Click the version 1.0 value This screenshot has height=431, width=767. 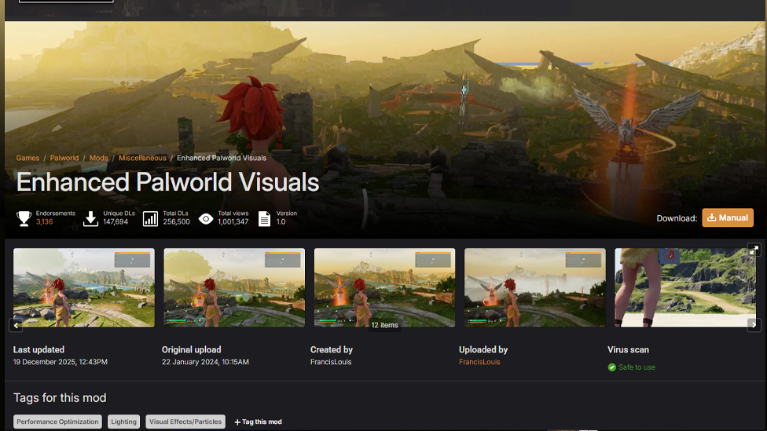[x=281, y=222]
